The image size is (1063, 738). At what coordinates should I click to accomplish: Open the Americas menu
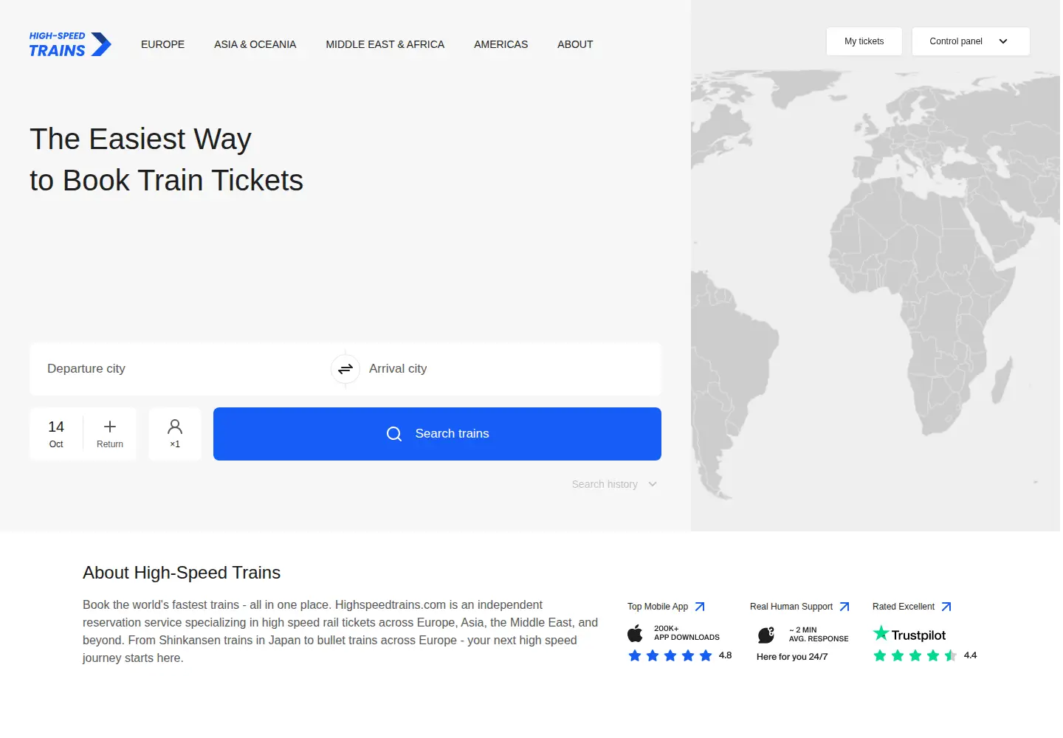pyautogui.click(x=501, y=44)
